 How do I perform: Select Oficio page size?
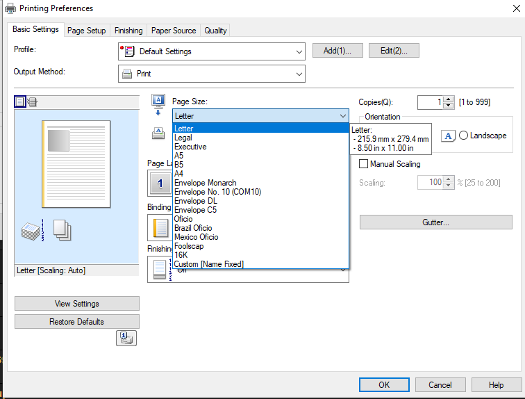pos(260,219)
